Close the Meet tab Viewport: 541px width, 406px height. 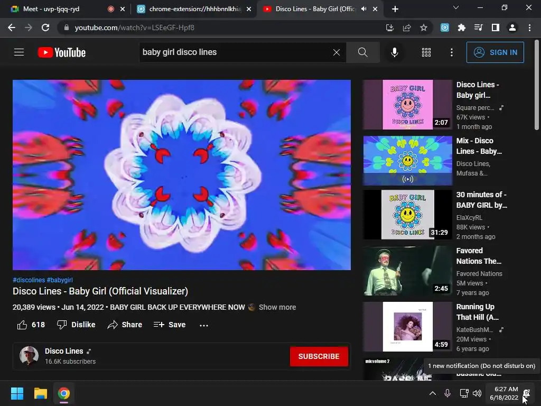tap(123, 9)
